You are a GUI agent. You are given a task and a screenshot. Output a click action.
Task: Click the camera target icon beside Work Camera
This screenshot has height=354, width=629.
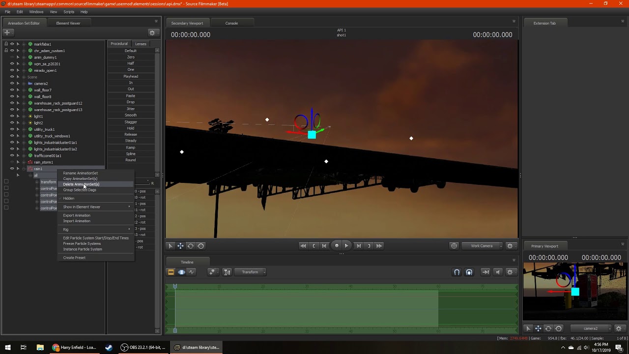[454, 246]
